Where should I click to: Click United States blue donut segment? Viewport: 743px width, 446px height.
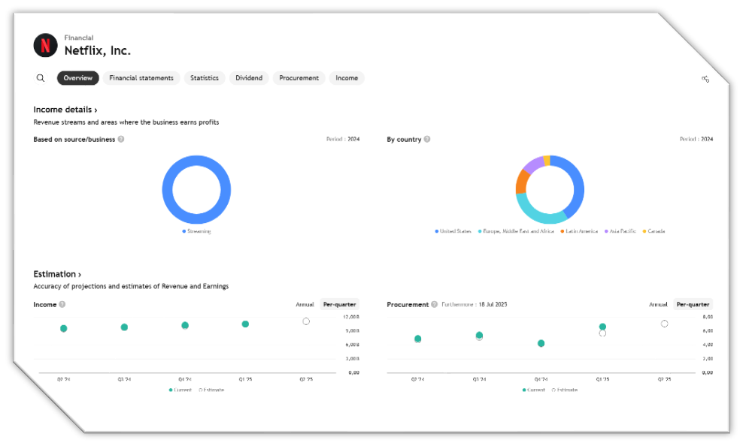click(x=578, y=185)
